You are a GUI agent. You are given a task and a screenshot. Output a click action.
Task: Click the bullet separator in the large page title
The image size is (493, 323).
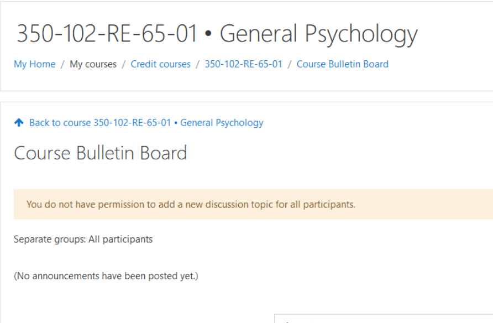pos(208,34)
